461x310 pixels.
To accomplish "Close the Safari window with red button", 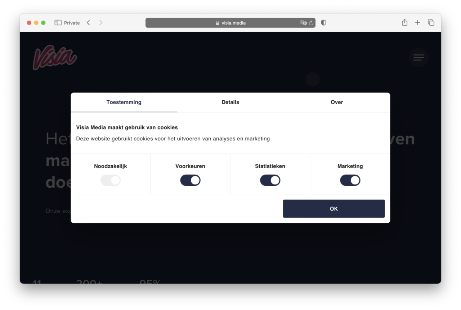I will 29,23.
